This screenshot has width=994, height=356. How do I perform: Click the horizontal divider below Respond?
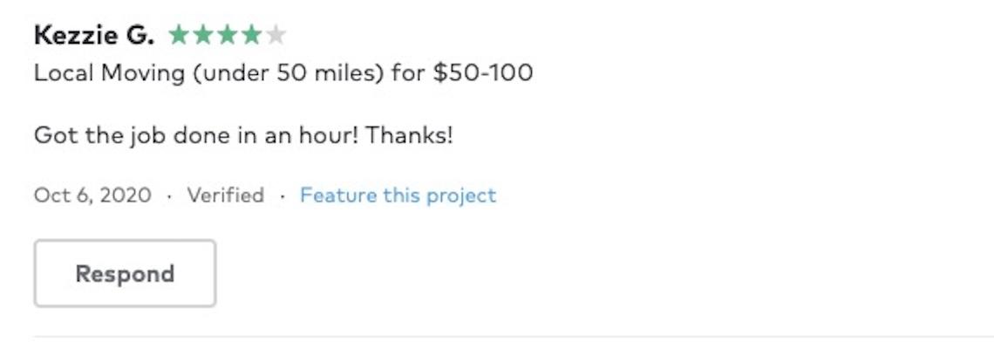(x=513, y=336)
